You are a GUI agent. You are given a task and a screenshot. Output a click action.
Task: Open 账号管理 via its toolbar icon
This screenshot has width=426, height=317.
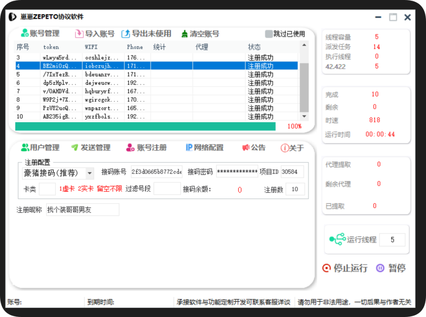click(25, 33)
